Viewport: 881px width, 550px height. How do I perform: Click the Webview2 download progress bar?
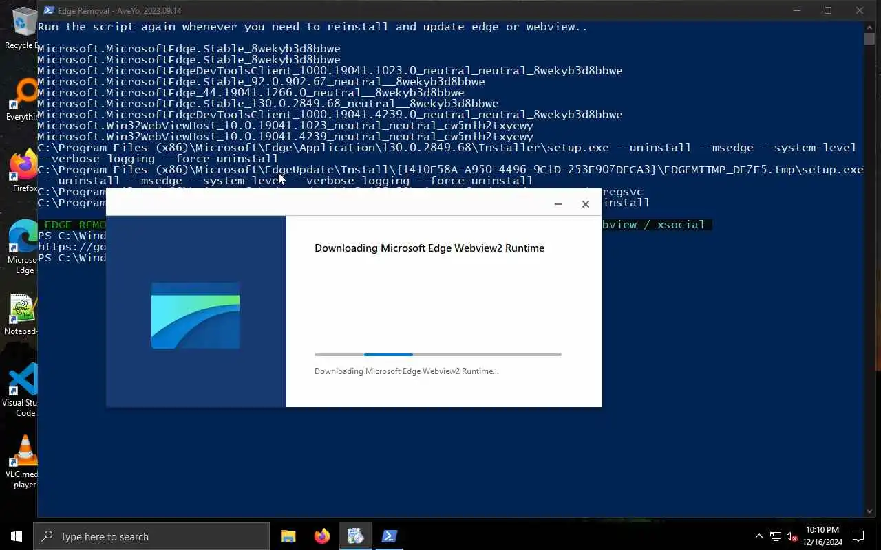pos(438,355)
